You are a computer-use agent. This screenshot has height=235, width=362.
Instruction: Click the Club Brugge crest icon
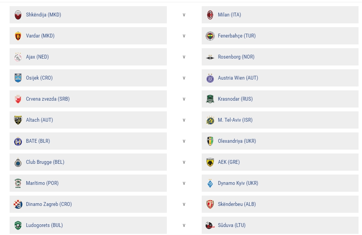(18, 162)
